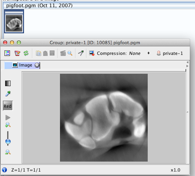195x176 pixels.
Task: Close the viewer window with red button
Action: tap(5, 43)
